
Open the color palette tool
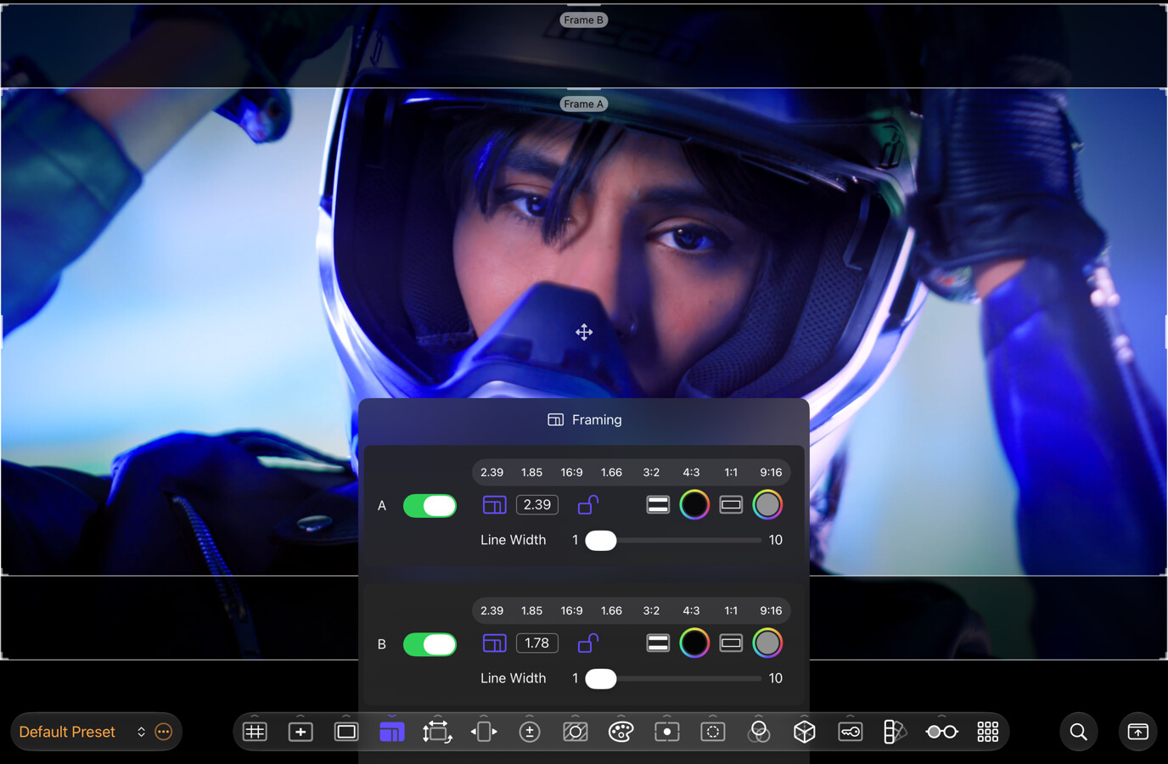click(x=621, y=732)
